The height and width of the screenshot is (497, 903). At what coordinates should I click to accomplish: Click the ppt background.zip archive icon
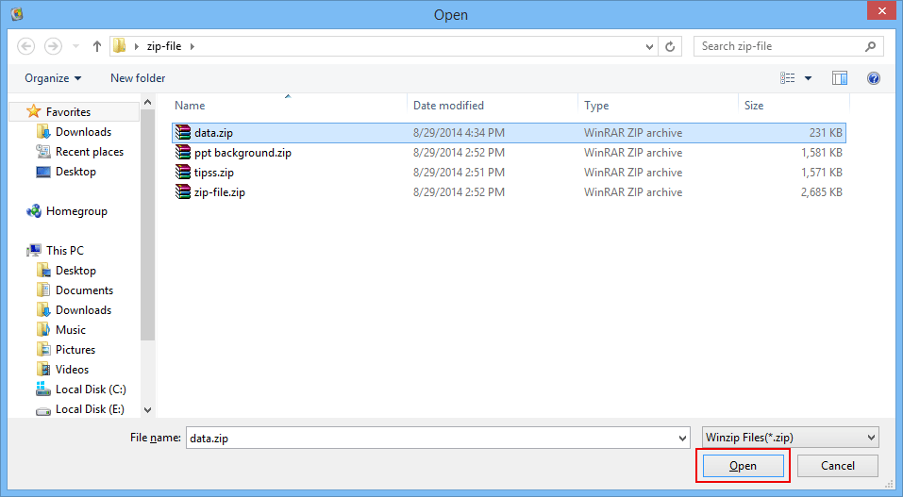point(182,152)
